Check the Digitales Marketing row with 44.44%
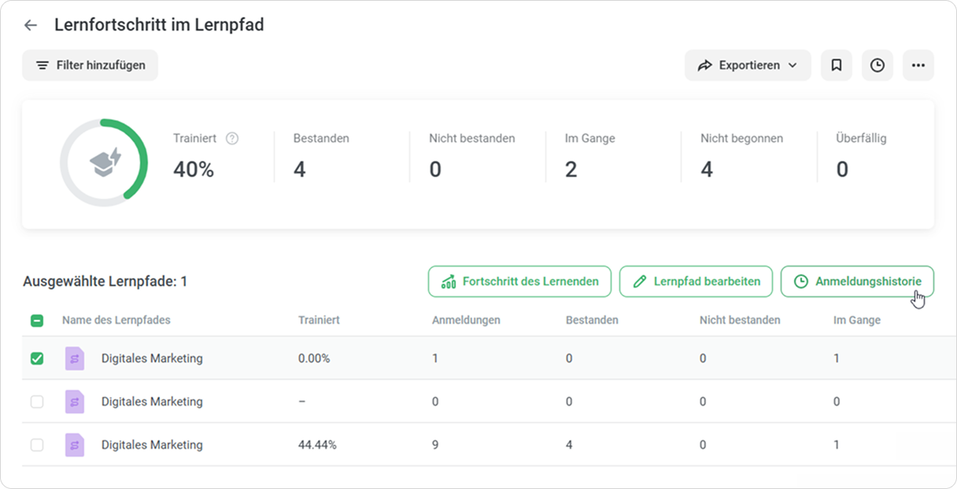Viewport: 957px width, 489px height. click(37, 445)
